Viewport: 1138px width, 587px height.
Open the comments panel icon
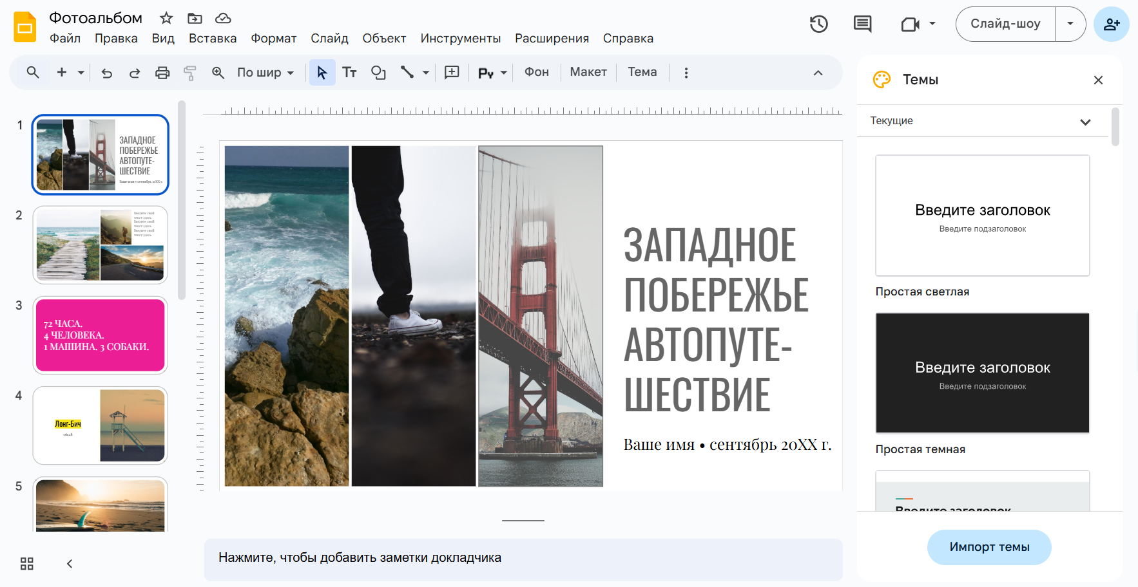click(862, 24)
